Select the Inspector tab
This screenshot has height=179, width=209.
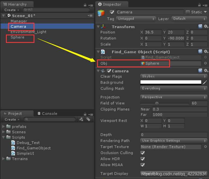point(112,4)
